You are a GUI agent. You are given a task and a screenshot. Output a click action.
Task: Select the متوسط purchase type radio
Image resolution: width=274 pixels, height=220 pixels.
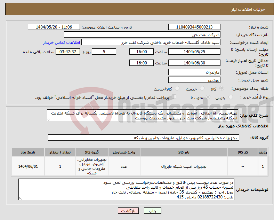pyautogui.click(x=208, y=97)
